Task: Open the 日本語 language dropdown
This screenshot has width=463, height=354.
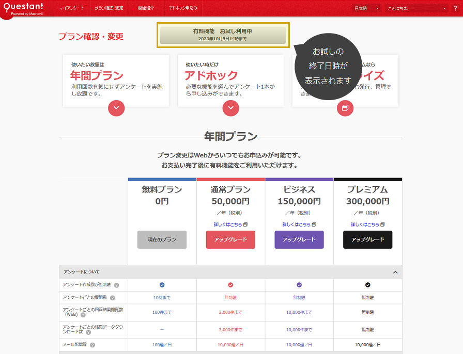Action: (x=366, y=9)
